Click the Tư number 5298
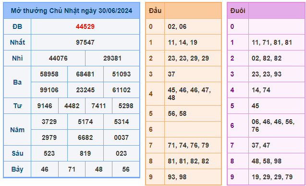 pos(126,106)
